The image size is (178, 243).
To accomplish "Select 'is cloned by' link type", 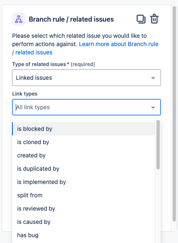I will tap(83, 142).
